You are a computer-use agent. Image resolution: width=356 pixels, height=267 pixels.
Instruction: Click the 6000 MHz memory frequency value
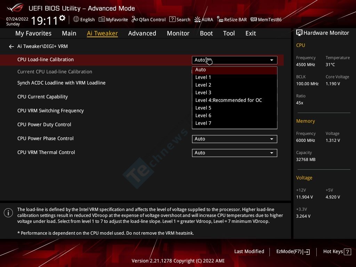pyautogui.click(x=305, y=140)
